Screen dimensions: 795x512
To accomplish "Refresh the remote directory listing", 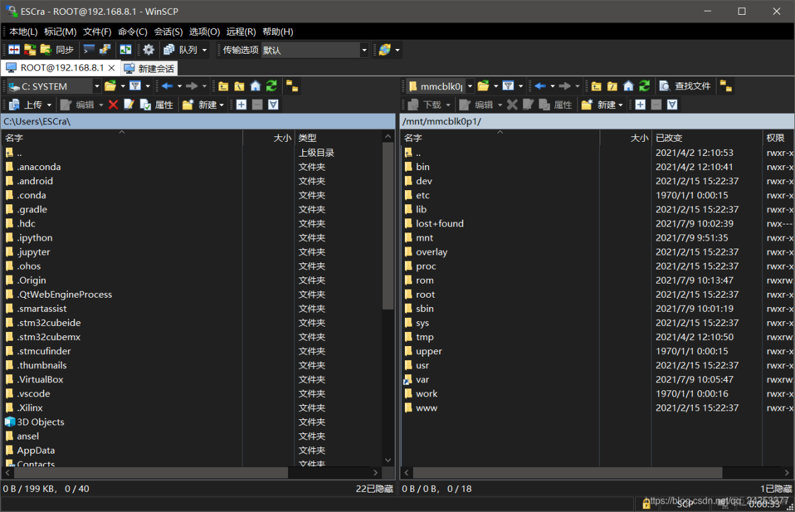I will 645,86.
